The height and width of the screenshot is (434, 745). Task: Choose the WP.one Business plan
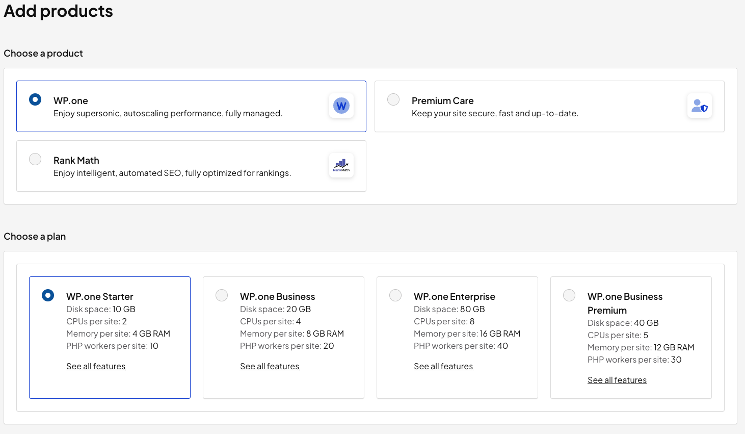[222, 295]
